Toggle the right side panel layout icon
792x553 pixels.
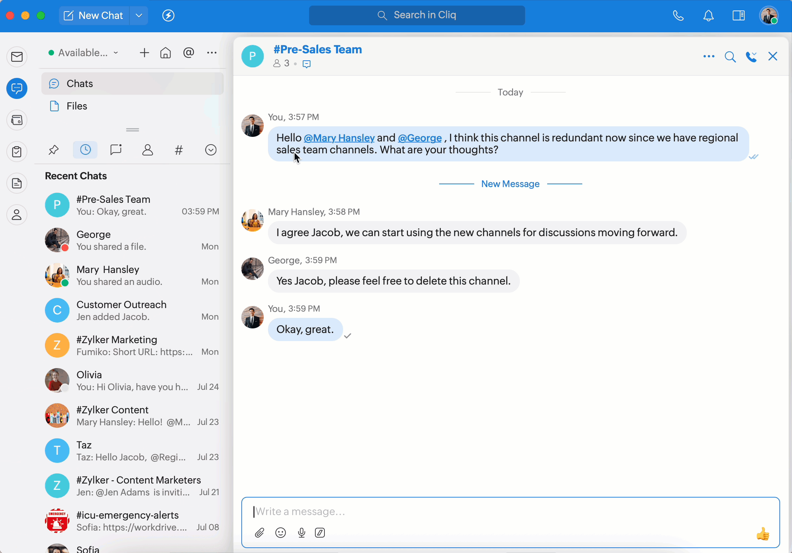point(738,15)
